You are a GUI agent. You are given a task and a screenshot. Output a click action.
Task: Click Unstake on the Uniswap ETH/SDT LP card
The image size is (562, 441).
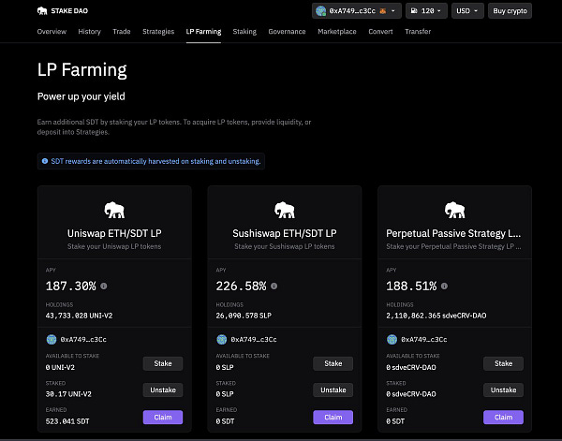(x=163, y=390)
